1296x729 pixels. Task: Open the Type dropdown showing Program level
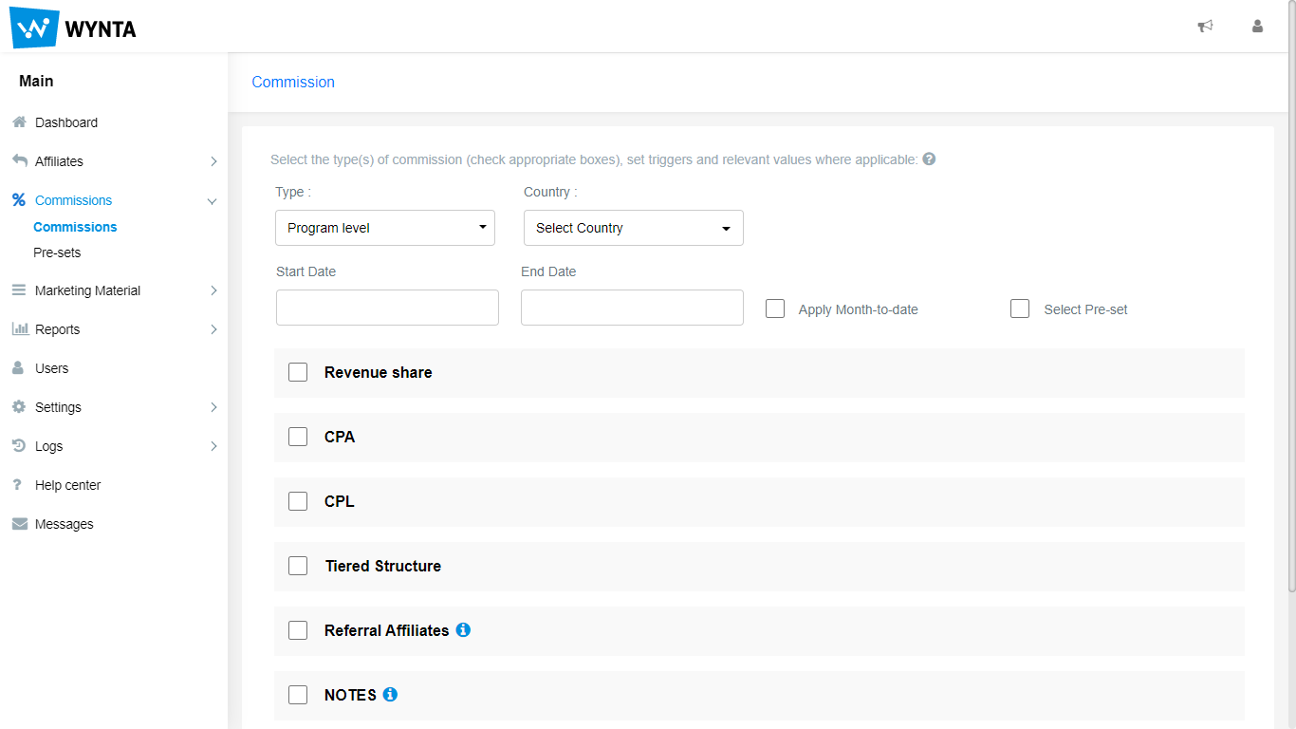point(384,228)
